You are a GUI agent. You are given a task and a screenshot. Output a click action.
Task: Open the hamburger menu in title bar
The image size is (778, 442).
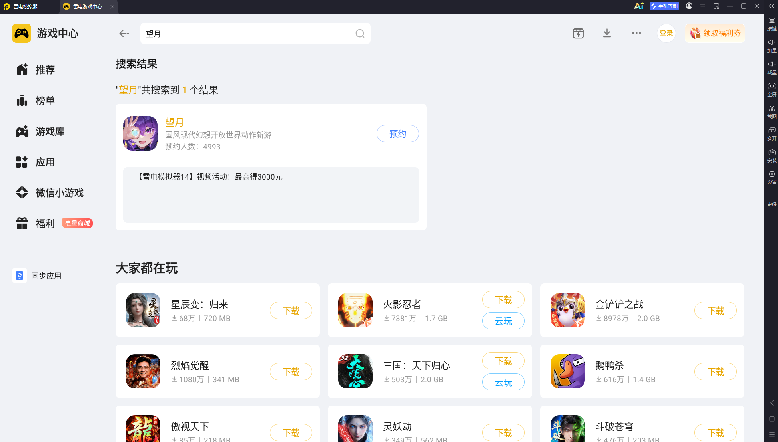coord(702,6)
